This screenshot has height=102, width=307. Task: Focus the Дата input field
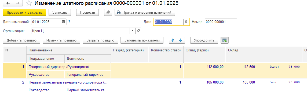[x=168, y=22]
